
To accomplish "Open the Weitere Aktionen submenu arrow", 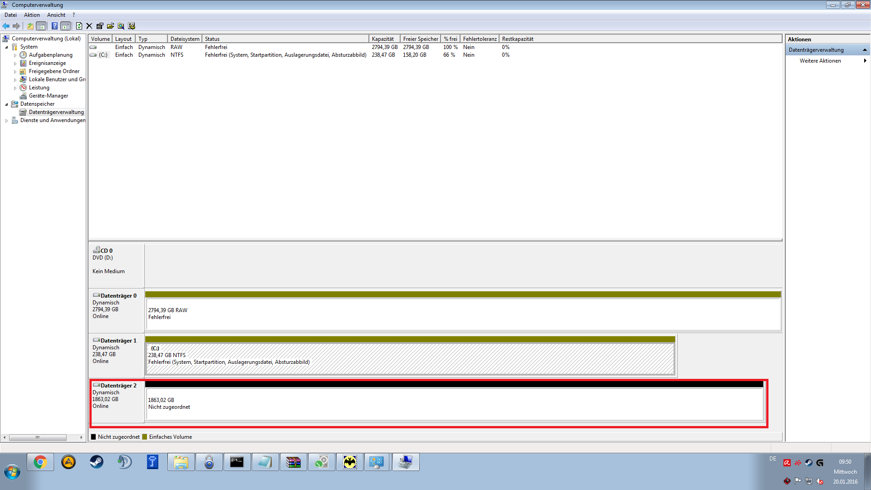I will coord(865,61).
